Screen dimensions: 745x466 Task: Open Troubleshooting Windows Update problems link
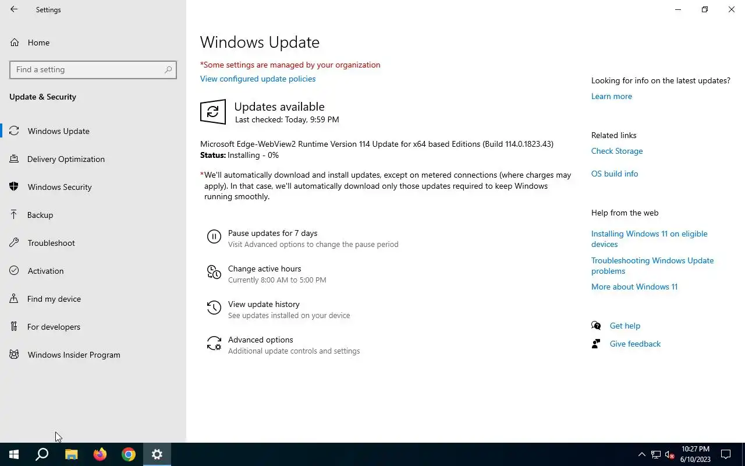click(652, 266)
